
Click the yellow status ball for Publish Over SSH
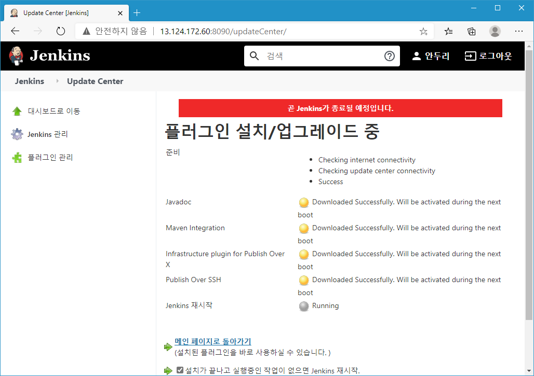(x=303, y=280)
